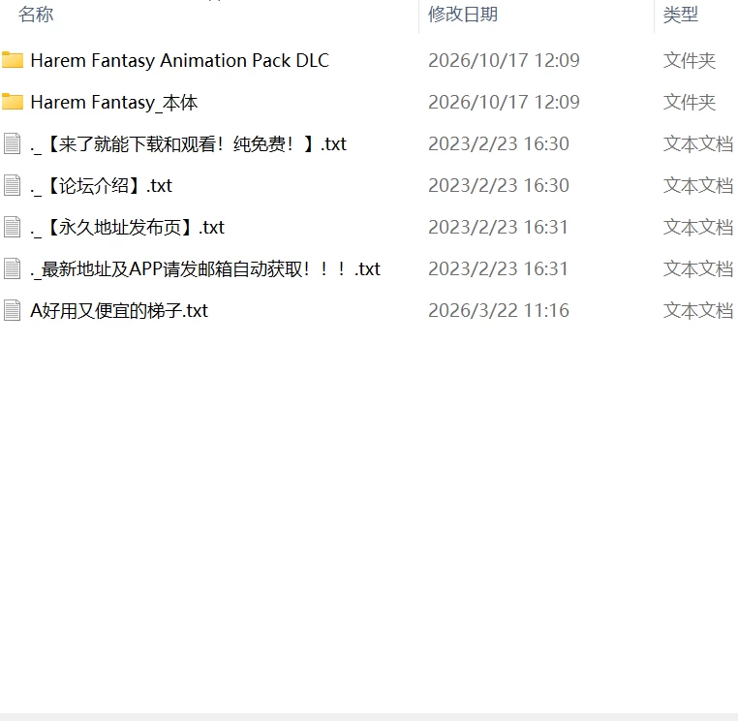Click 文本文档 type of 最新地址及APP row
The height and width of the screenshot is (721, 738).
tap(698, 268)
